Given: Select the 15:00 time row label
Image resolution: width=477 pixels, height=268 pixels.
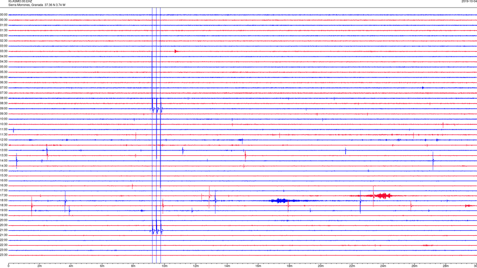Looking at the screenshot, I should [3, 170].
